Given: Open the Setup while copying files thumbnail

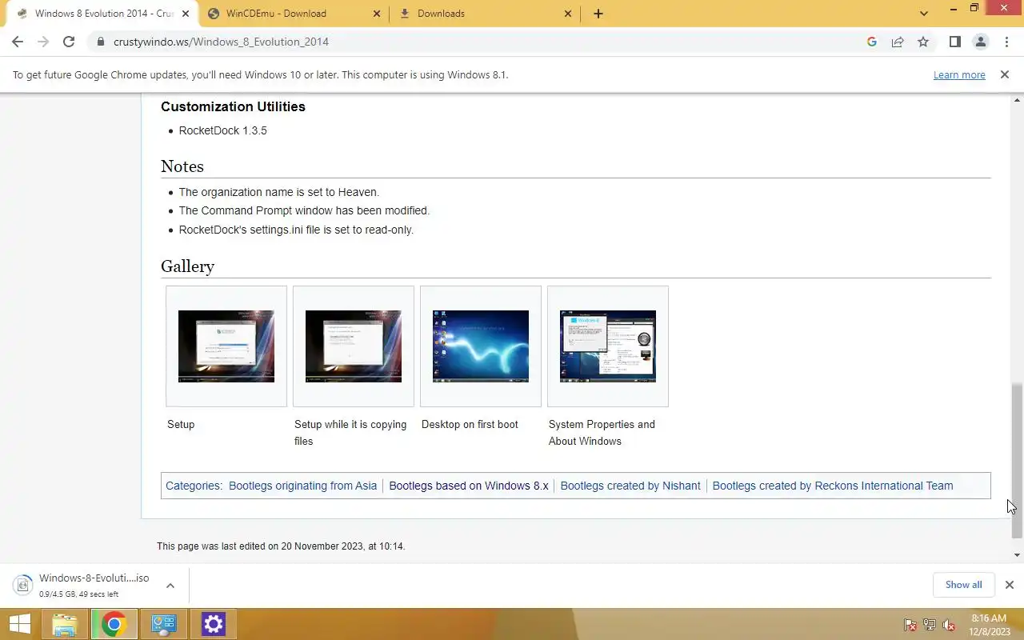Looking at the screenshot, I should pyautogui.click(x=354, y=346).
